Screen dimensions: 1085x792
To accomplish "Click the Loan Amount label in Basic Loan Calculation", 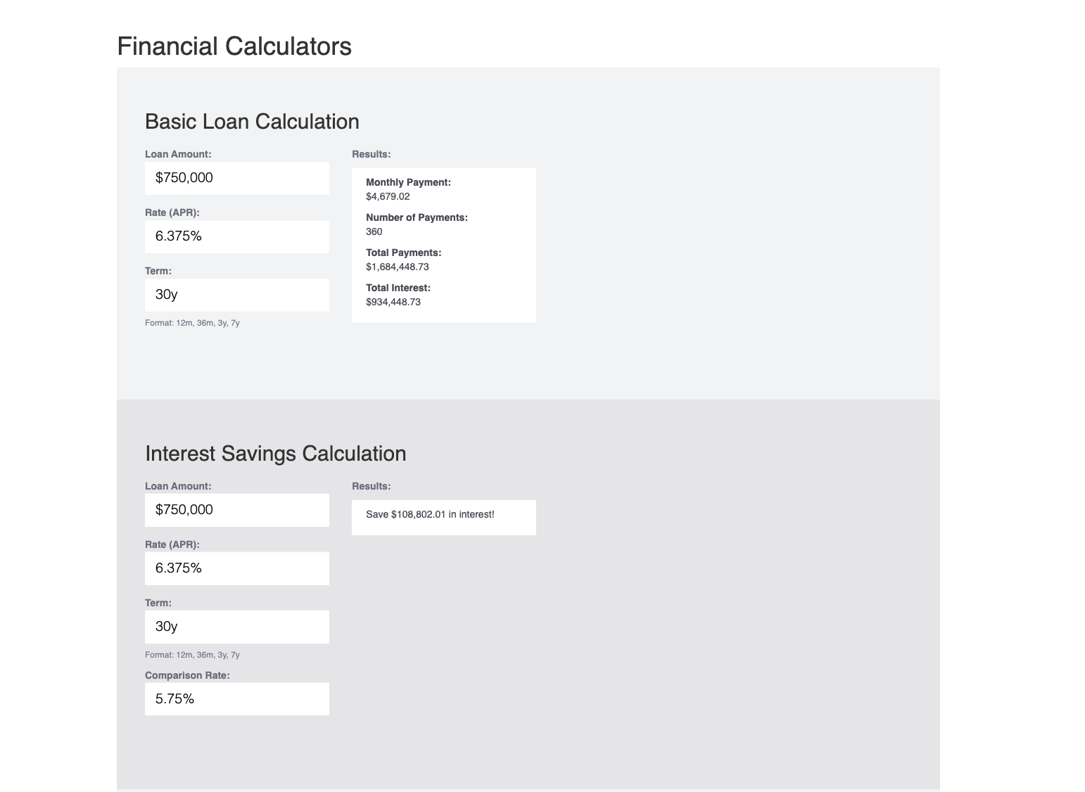I will click(177, 153).
